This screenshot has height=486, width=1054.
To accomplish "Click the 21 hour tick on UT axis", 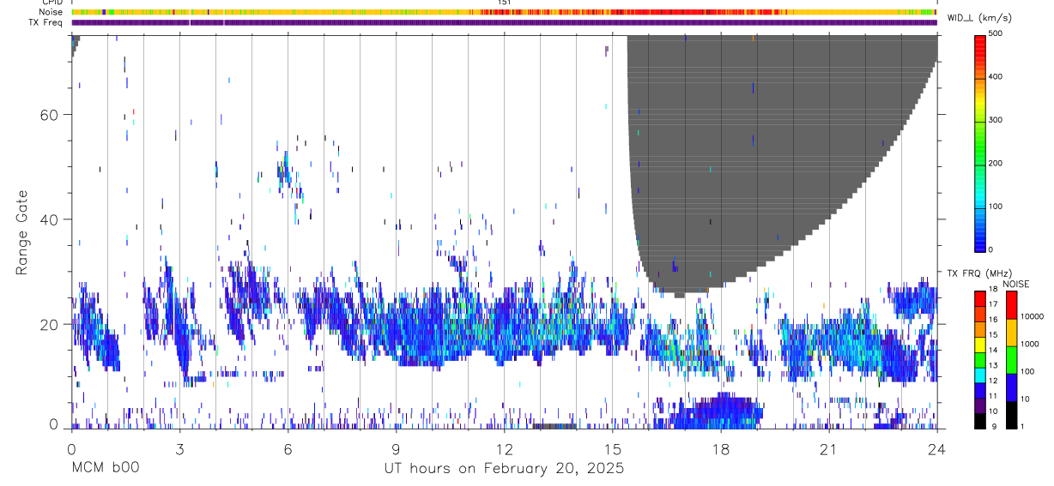I will [829, 448].
